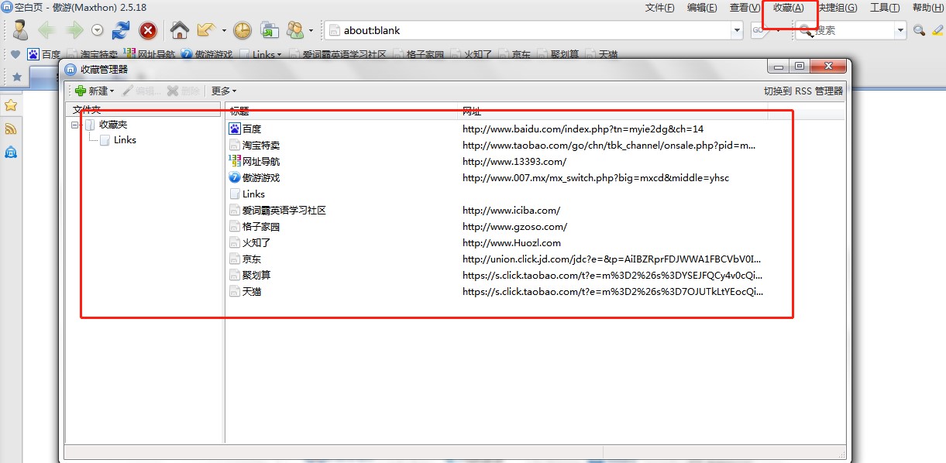The height and width of the screenshot is (463, 946).
Task: Open the 工具(T) menu
Action: (885, 8)
